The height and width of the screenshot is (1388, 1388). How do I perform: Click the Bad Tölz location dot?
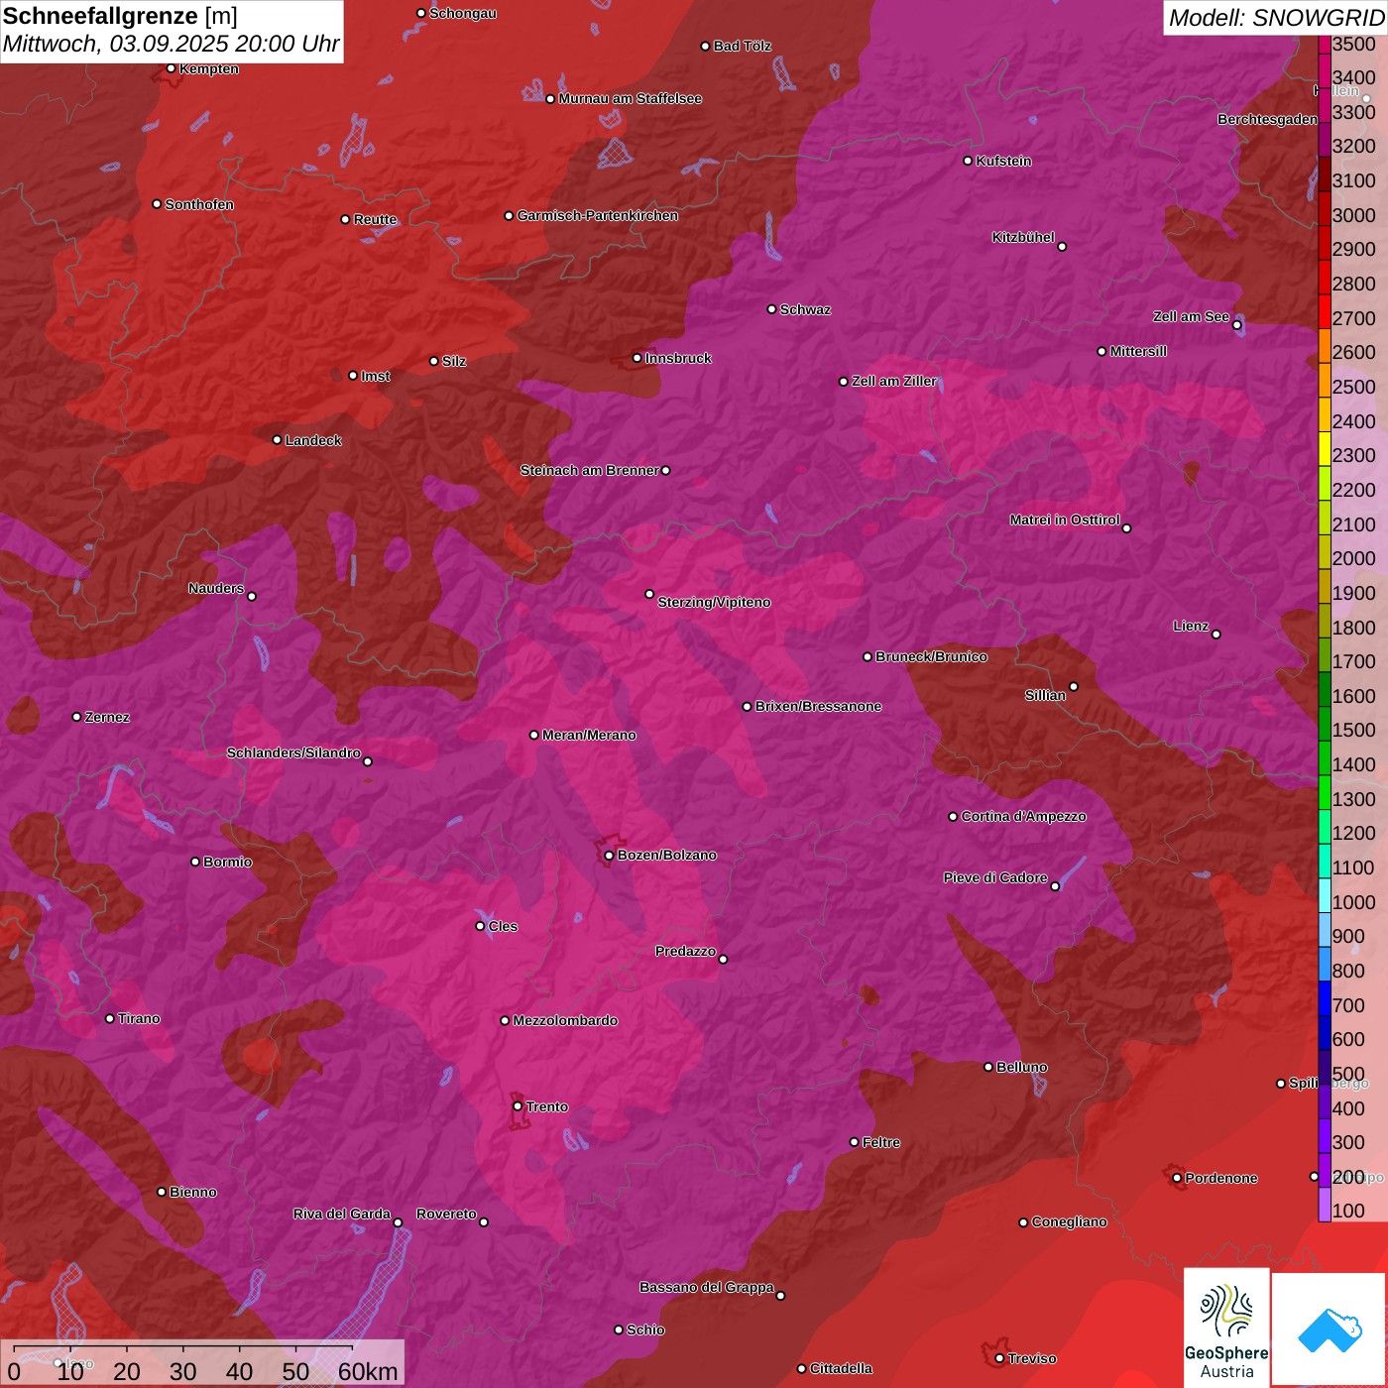706,46
